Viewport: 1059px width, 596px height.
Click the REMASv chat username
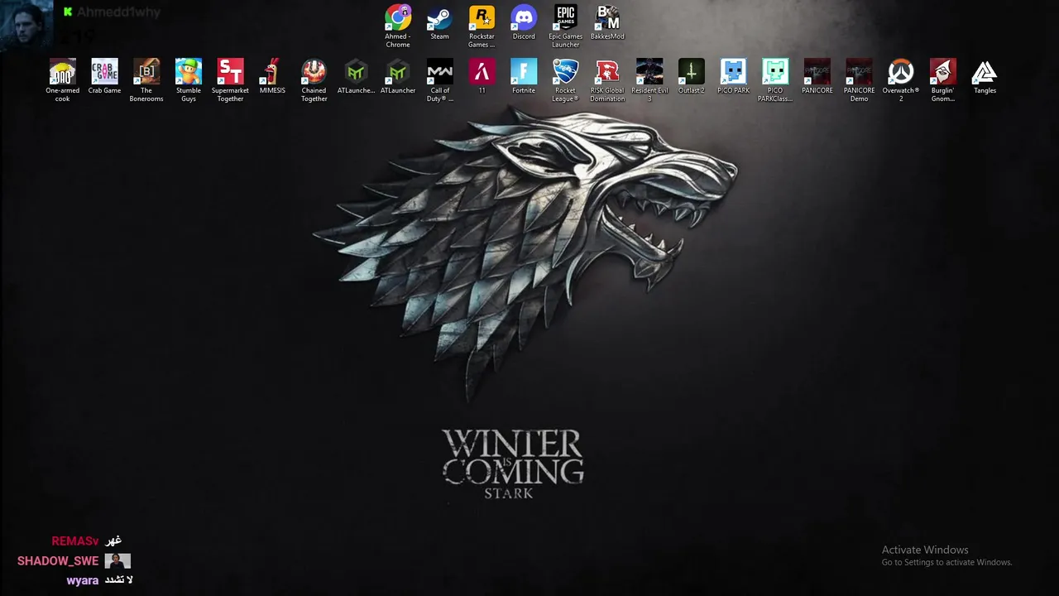pyautogui.click(x=75, y=541)
